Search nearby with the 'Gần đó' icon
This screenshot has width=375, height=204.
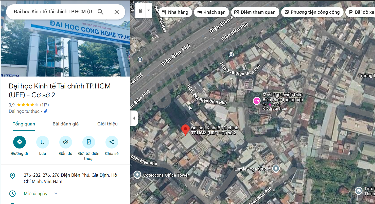(x=66, y=142)
